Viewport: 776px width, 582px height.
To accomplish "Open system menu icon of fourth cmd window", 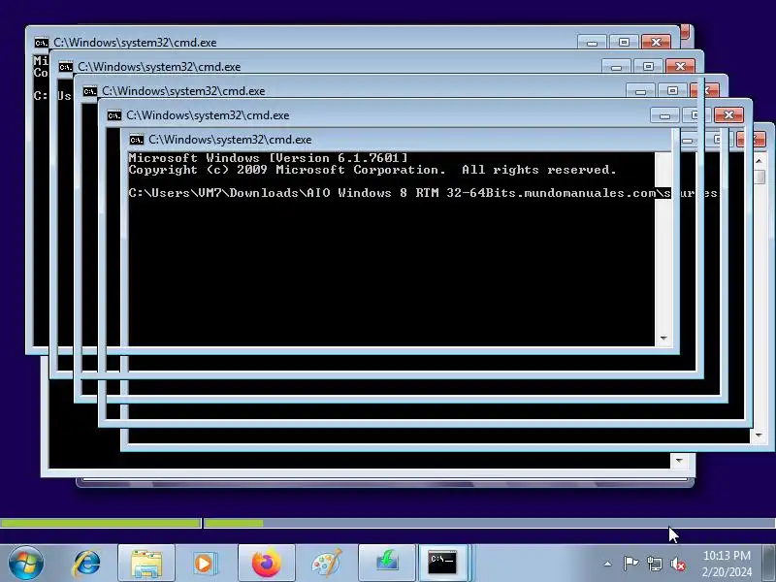I will (x=114, y=115).
